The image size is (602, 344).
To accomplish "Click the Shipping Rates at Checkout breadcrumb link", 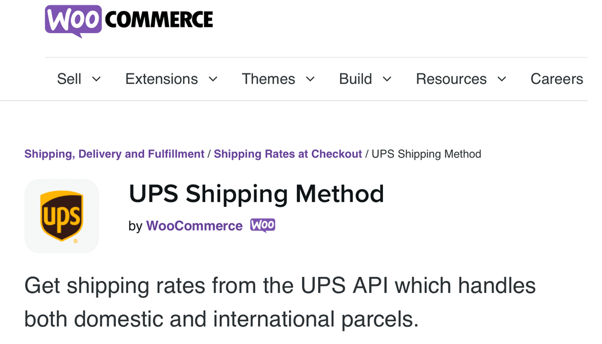I will pyautogui.click(x=287, y=154).
